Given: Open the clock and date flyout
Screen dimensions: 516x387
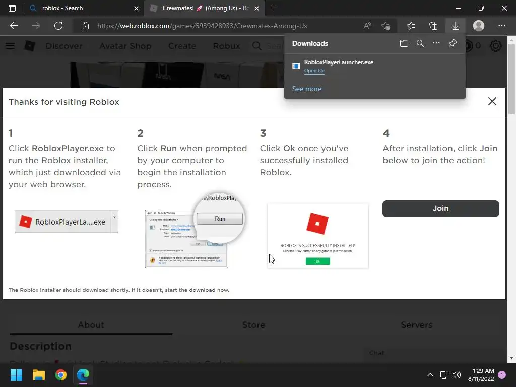Looking at the screenshot, I should [481, 375].
